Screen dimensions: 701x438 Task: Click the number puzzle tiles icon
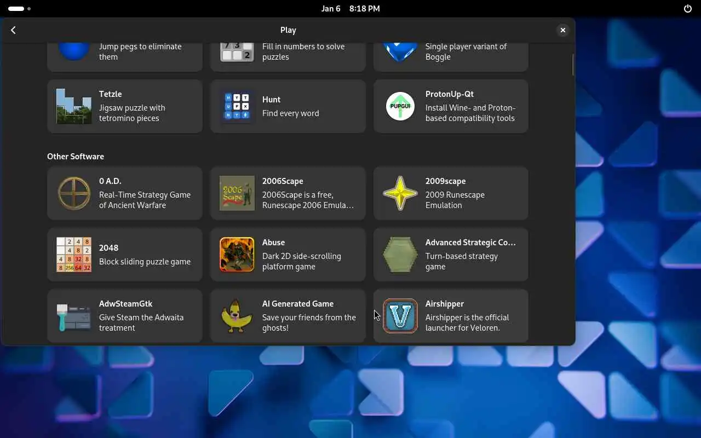pos(237,52)
